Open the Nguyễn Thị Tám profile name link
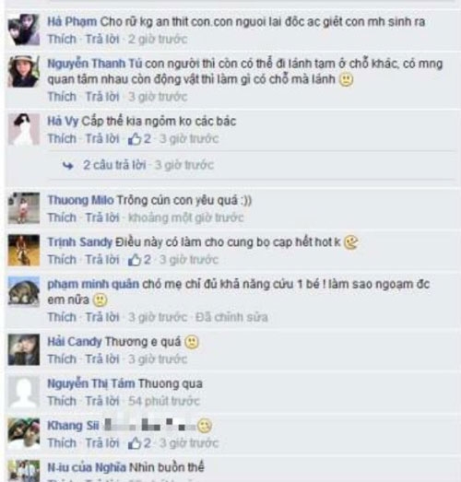 click(x=91, y=384)
